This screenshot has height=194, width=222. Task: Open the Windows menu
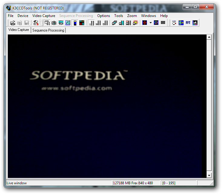click(148, 16)
